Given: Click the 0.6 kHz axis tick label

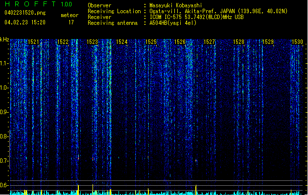Looking at the screenshot, I should pyautogui.click(x=4, y=185).
